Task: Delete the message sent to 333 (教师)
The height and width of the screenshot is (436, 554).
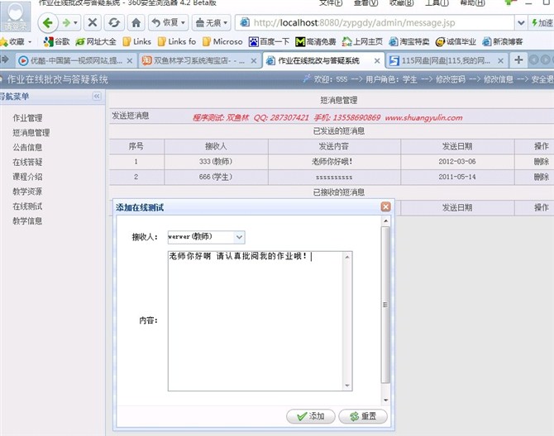Action: pyautogui.click(x=542, y=162)
